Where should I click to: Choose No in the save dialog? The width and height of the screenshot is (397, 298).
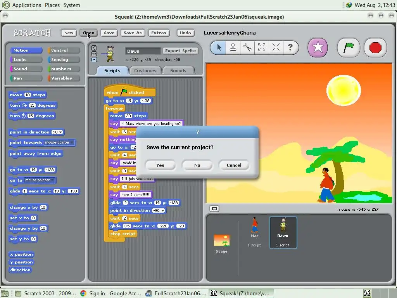point(197,165)
